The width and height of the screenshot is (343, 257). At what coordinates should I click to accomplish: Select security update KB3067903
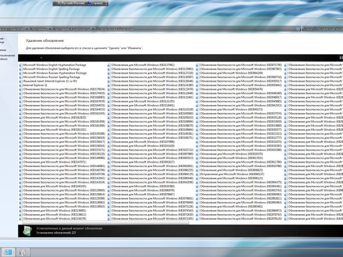tap(239, 69)
